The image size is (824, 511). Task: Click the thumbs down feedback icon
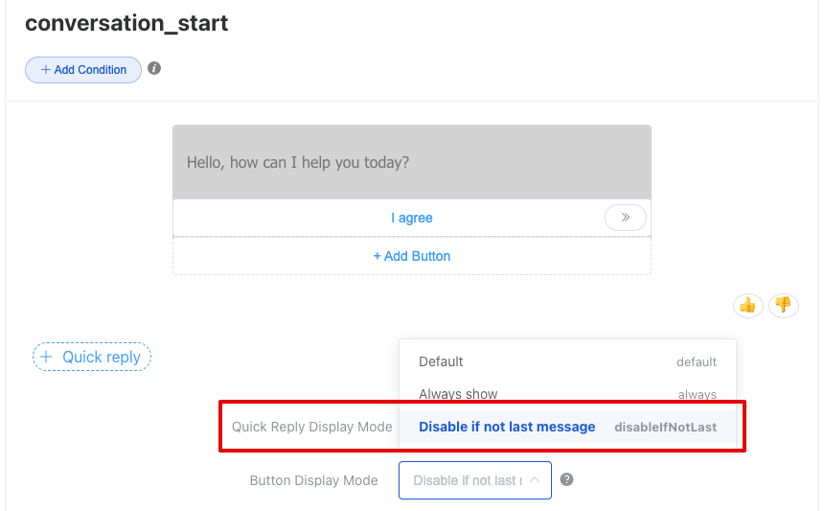point(783,305)
